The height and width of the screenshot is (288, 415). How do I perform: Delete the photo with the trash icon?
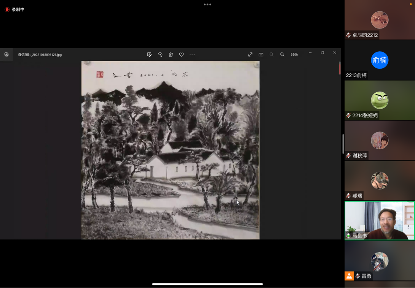coord(171,55)
